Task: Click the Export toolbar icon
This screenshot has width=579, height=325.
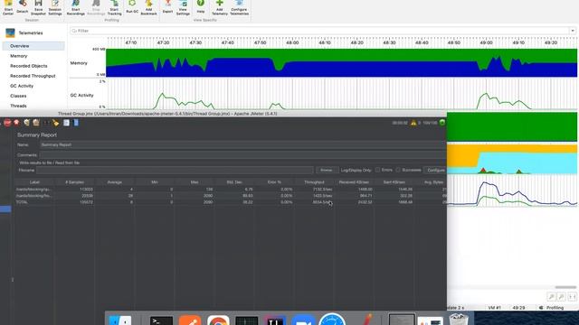Action: click(167, 6)
